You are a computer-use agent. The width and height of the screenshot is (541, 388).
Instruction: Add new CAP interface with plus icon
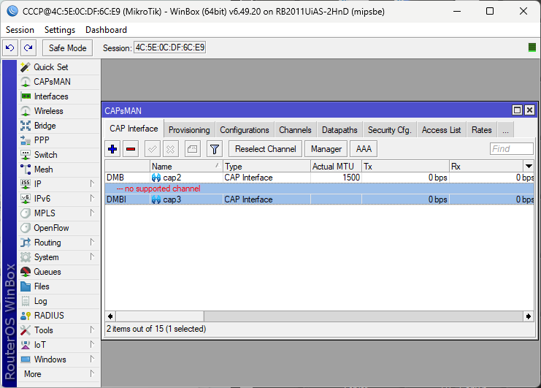pos(112,149)
